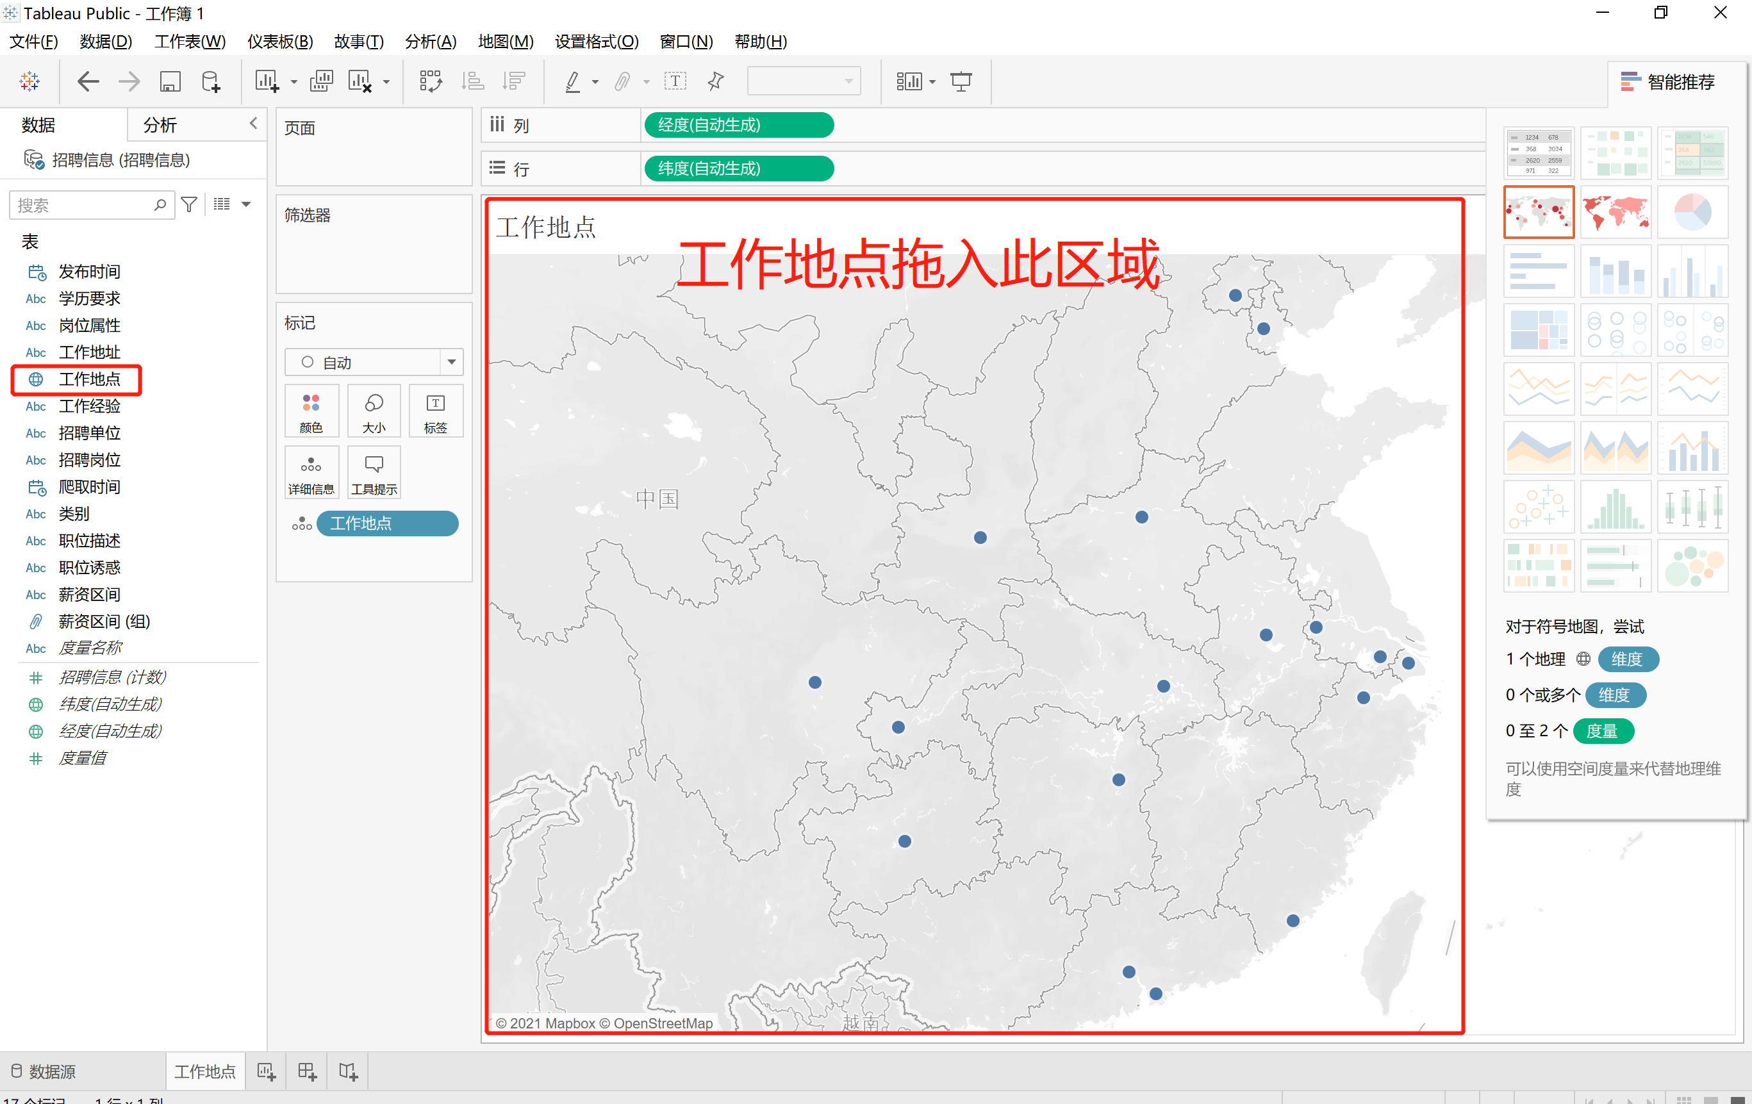The image size is (1752, 1104).
Task: Click the 工作地点 pill on Marks card
Action: point(387,523)
